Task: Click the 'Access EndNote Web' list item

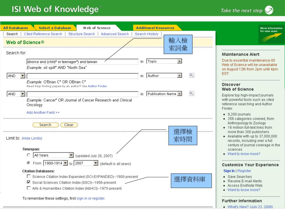Action: 245,185
